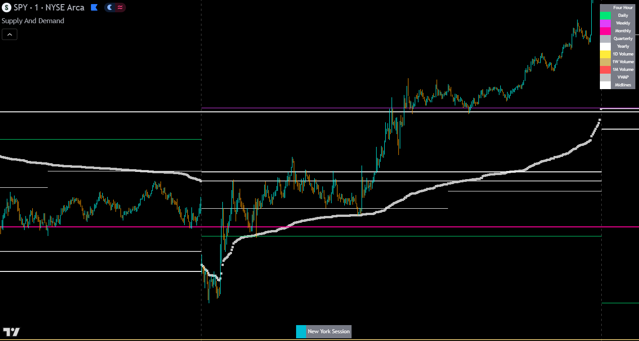Click the Four Hour legend label
Image resolution: width=639 pixels, height=341 pixels.
pos(623,8)
